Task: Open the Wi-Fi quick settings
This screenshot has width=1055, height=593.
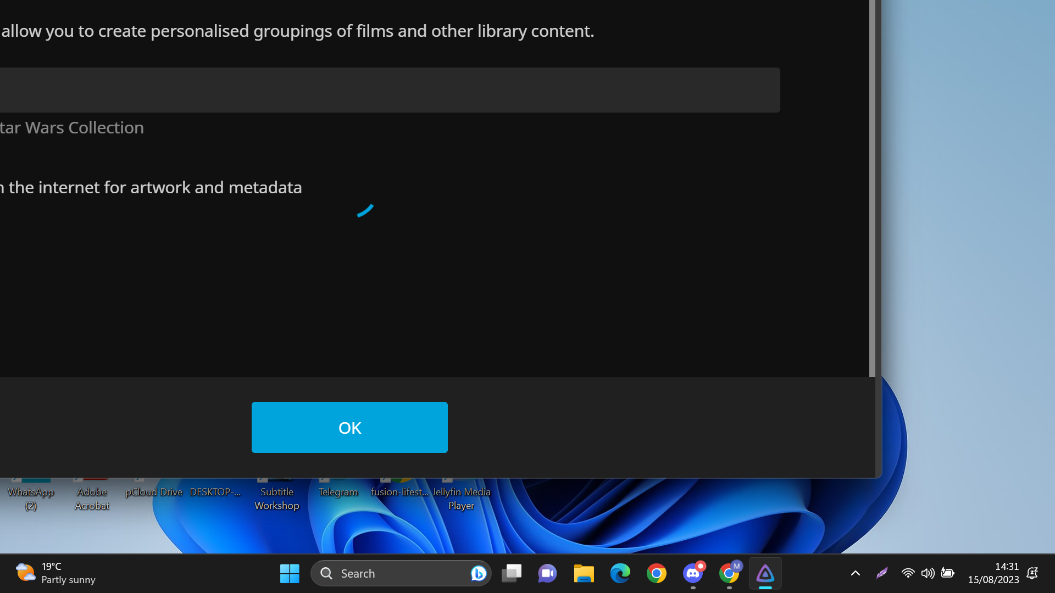Action: coord(908,573)
